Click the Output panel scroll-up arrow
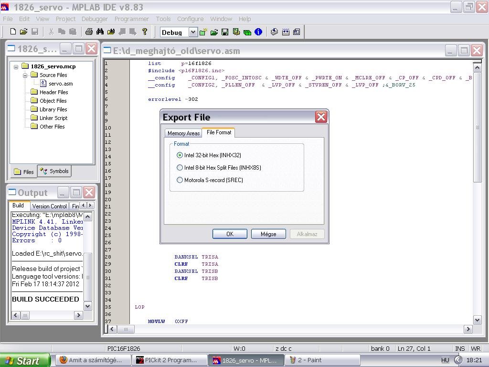 88,216
